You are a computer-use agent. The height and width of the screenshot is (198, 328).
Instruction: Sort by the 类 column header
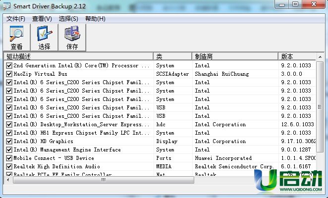(x=172, y=56)
